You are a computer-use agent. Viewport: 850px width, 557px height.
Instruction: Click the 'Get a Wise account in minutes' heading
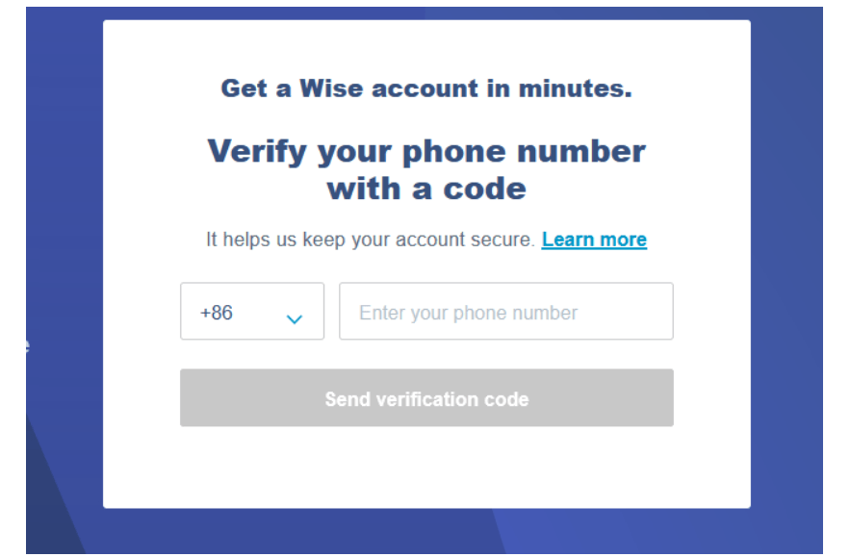(426, 89)
